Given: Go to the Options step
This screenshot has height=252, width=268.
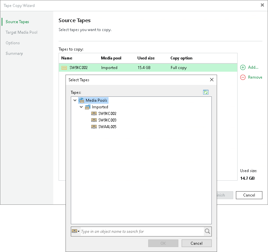Looking at the screenshot, I should coord(13,43).
